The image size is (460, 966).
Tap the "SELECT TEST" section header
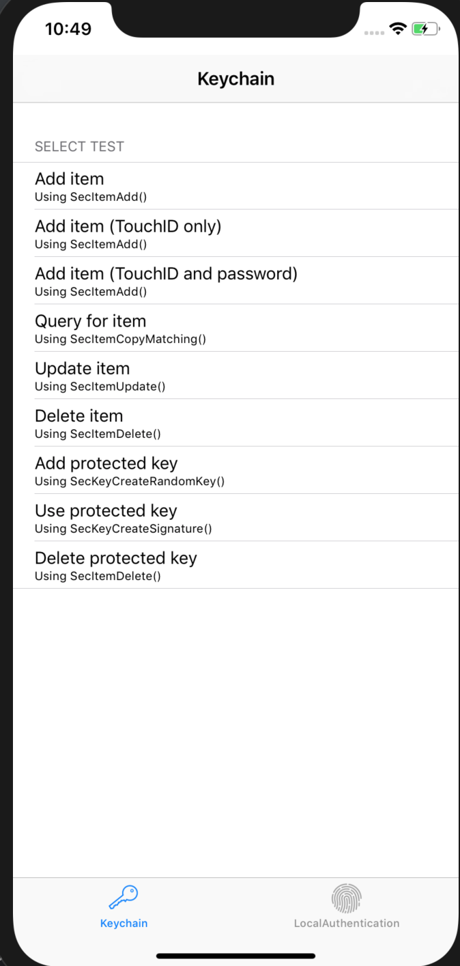(79, 146)
